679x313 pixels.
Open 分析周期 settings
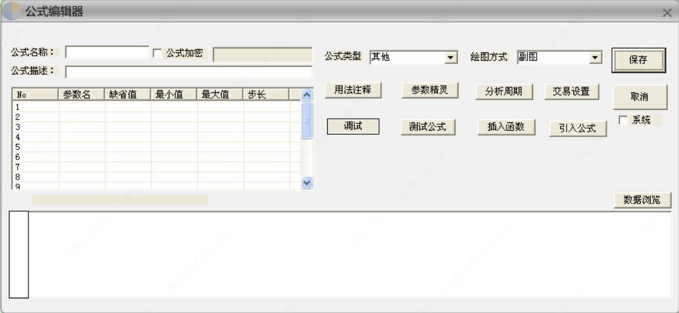(x=504, y=91)
